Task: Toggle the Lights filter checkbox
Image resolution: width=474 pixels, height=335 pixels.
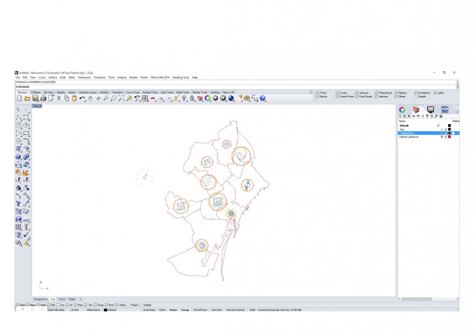Action: tap(436, 93)
